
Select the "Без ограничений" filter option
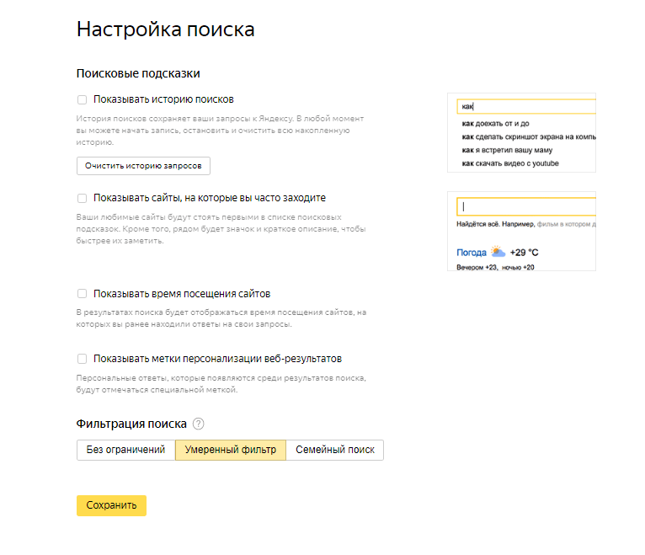pyautogui.click(x=125, y=450)
